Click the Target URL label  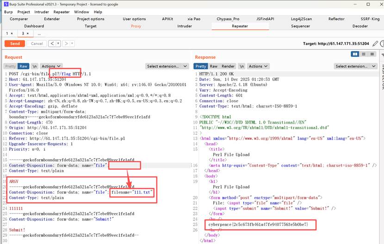(x=336, y=44)
